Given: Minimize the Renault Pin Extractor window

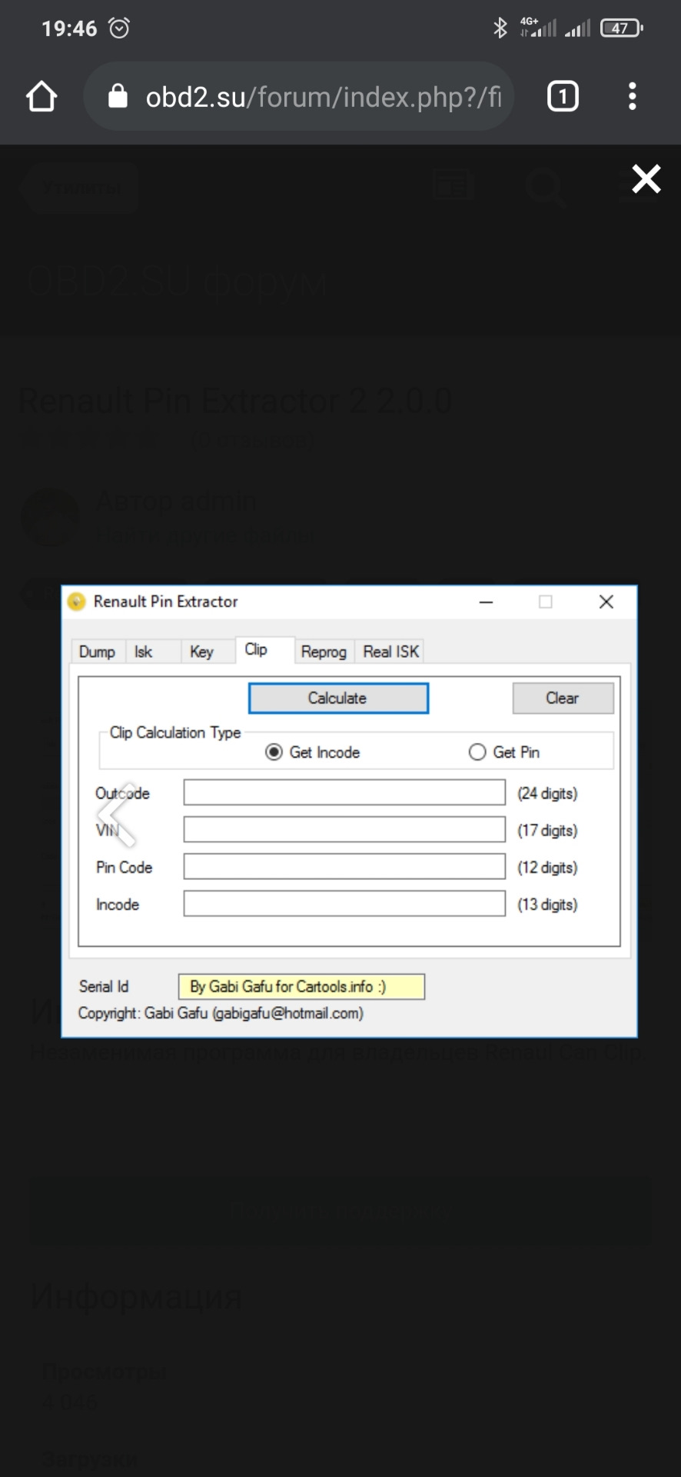Looking at the screenshot, I should [486, 602].
